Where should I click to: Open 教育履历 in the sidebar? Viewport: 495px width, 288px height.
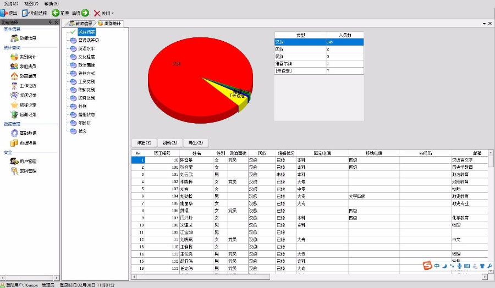point(23,76)
